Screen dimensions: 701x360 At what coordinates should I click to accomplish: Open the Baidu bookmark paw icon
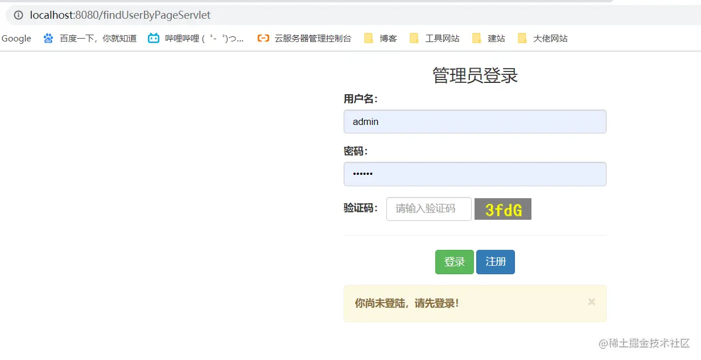coord(48,39)
